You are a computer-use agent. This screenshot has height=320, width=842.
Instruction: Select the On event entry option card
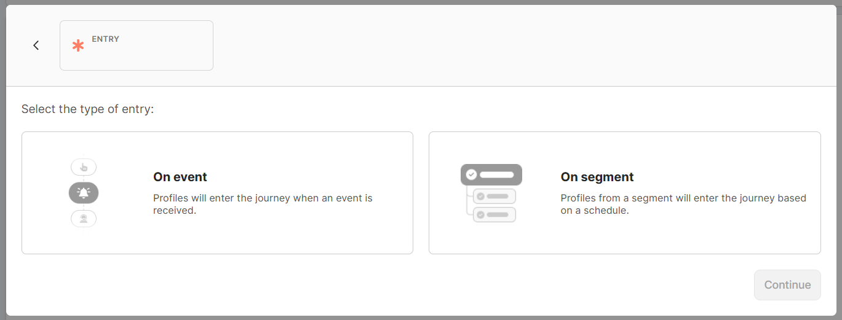click(x=217, y=193)
